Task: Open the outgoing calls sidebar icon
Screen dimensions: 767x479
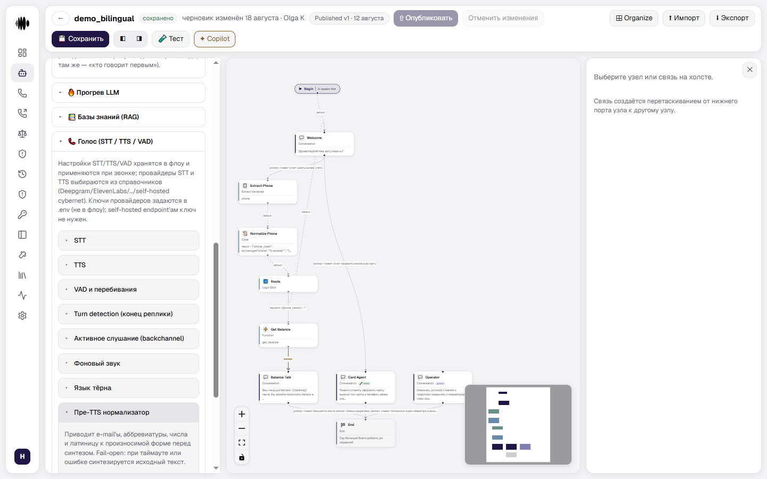Action: [22, 113]
